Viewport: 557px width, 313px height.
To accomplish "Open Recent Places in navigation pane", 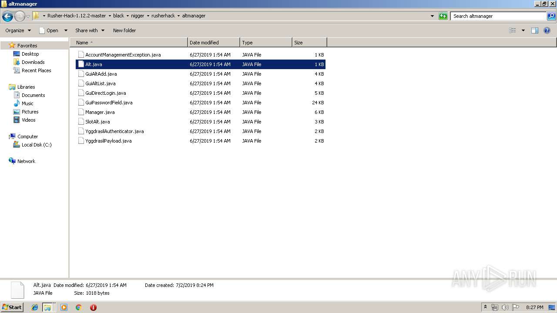I will click(37, 70).
